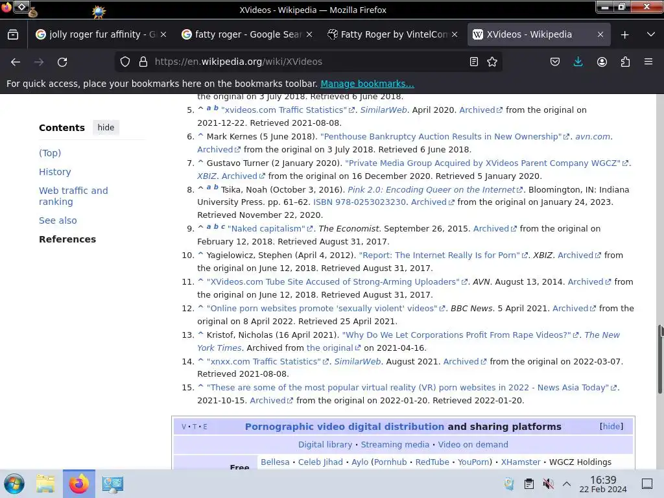Unmute the volume tray icon
This screenshot has width=664, height=498.
click(x=548, y=484)
